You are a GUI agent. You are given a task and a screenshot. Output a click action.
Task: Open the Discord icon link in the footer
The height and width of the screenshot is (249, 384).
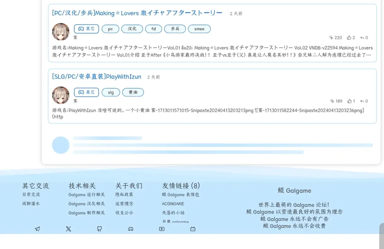coord(131,229)
